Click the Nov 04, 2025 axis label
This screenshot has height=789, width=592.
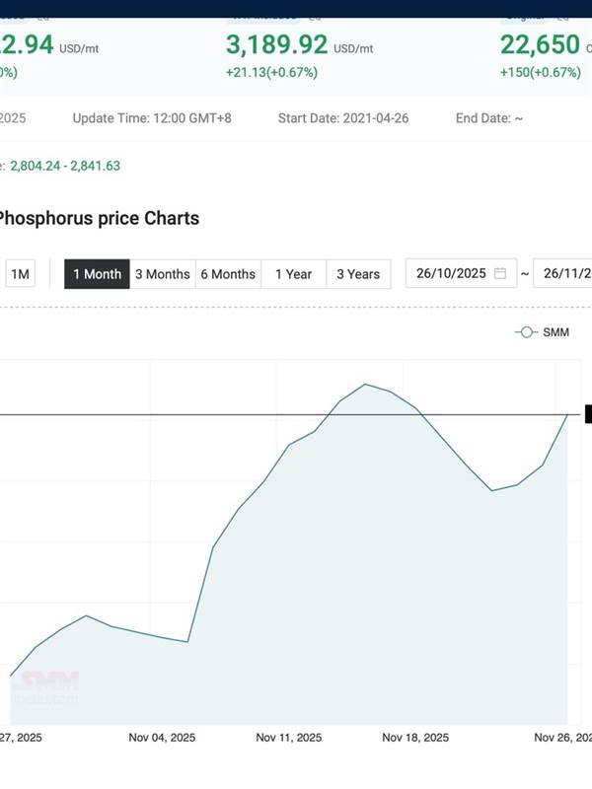pyautogui.click(x=162, y=737)
